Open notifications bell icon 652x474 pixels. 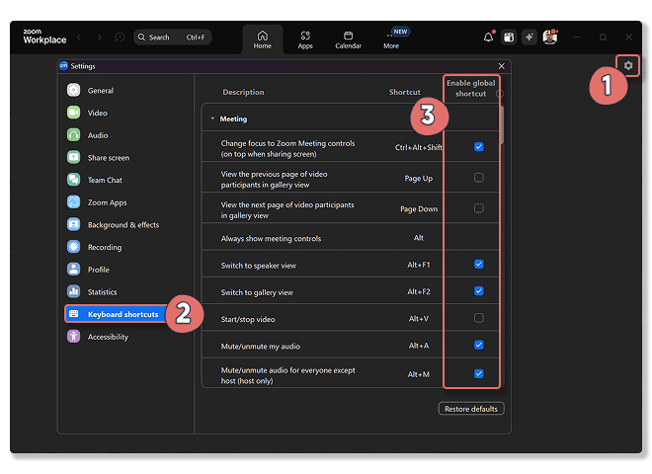point(489,37)
